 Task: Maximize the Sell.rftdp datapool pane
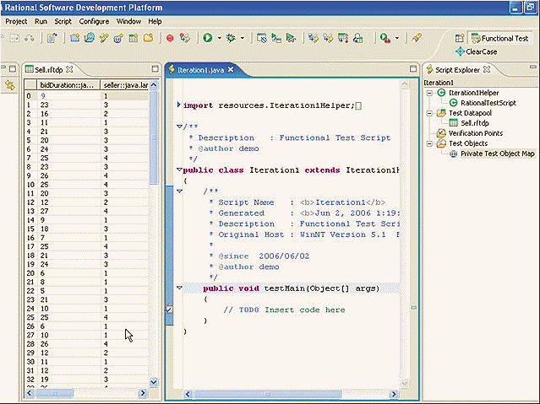(x=155, y=69)
